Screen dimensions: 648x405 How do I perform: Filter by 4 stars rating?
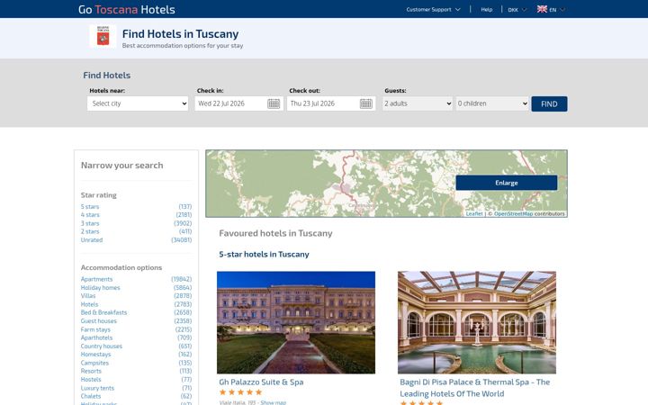[x=90, y=215]
